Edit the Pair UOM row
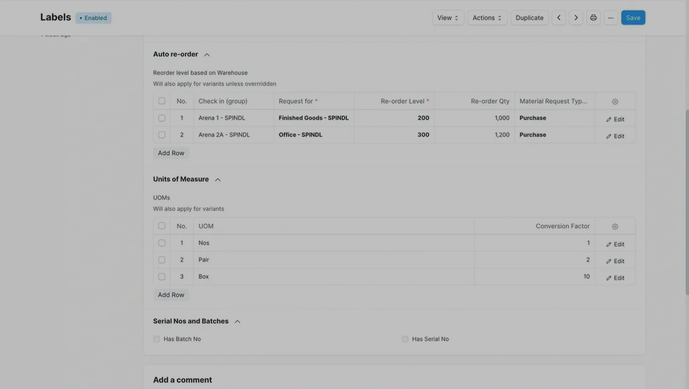Viewport: 689px width, 389px height. click(615, 261)
